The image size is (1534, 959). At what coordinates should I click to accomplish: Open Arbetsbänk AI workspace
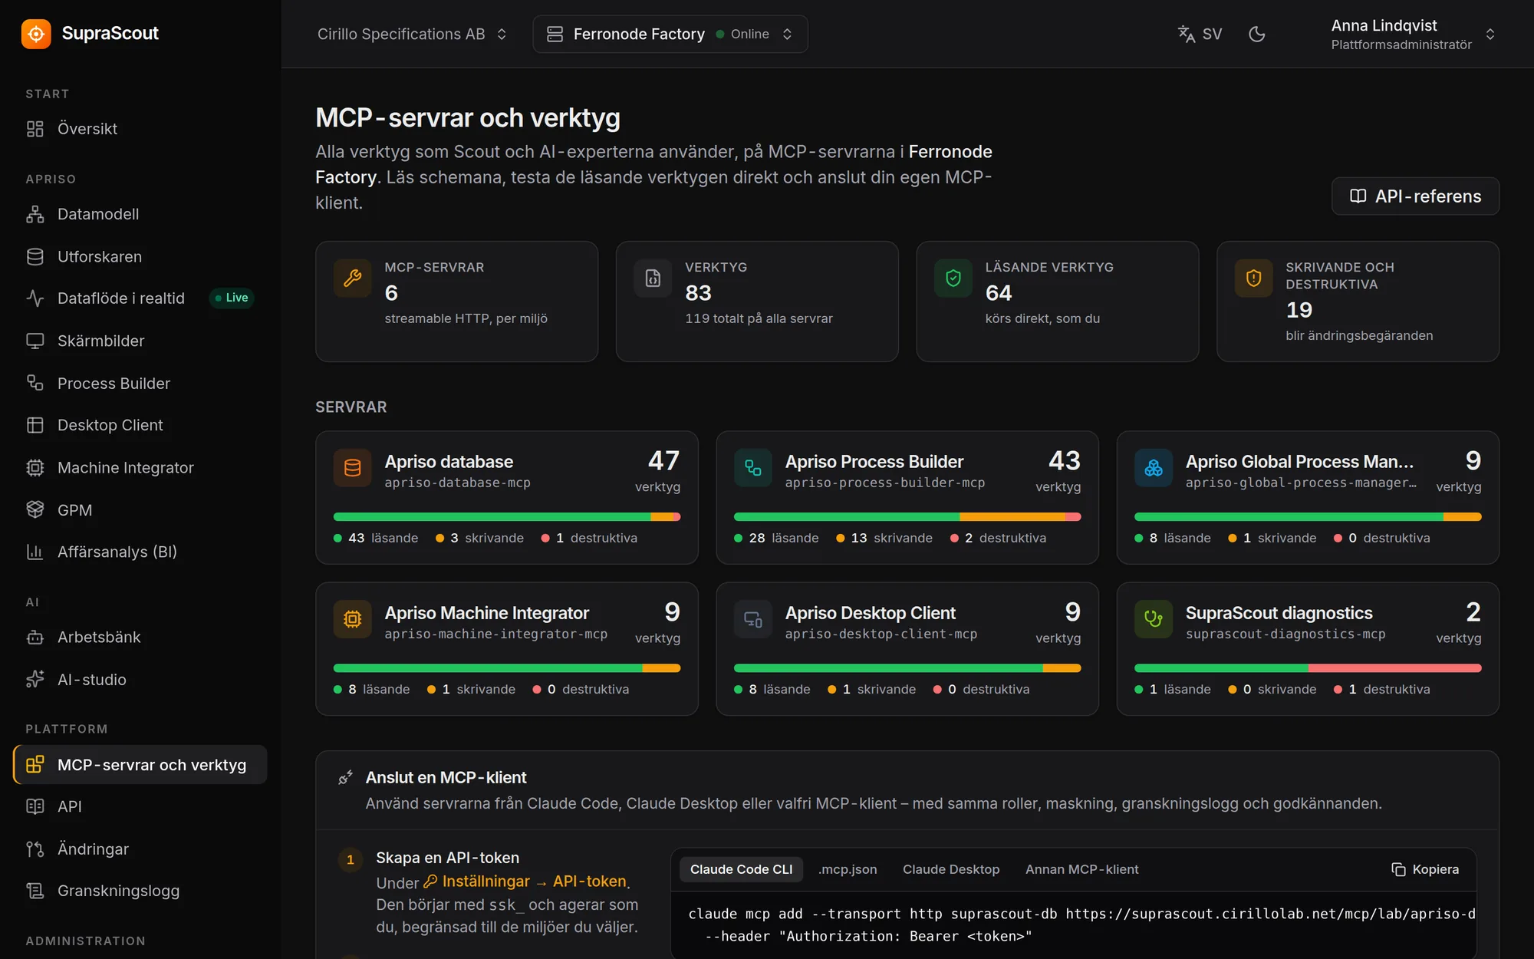point(140,637)
